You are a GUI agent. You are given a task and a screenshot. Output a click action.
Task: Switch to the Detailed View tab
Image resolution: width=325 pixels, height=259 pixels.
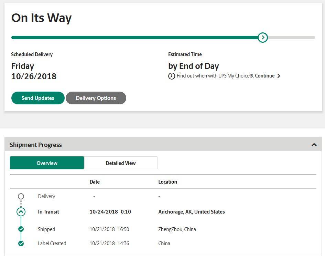[x=121, y=163]
